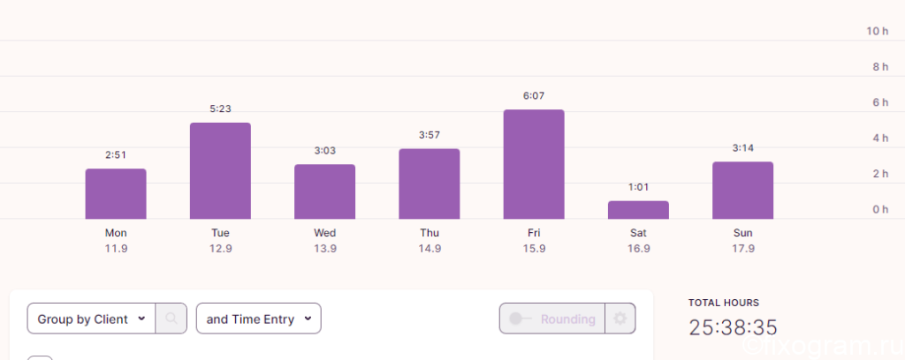Click the total hours value 25:38:35
This screenshot has height=360, width=905.
tap(733, 327)
